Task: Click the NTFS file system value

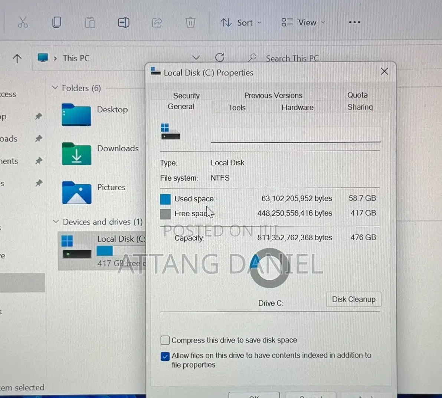Action: point(220,178)
